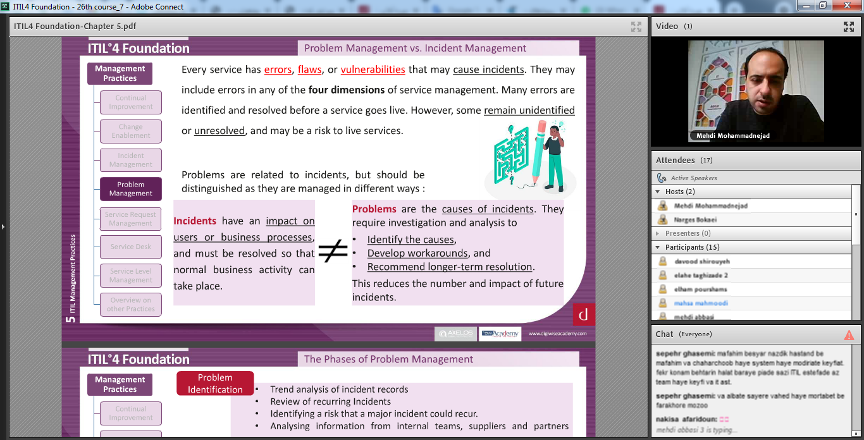The width and height of the screenshot is (864, 440).
Task: Expand the Presenters (0) group
Action: pyautogui.click(x=658, y=233)
